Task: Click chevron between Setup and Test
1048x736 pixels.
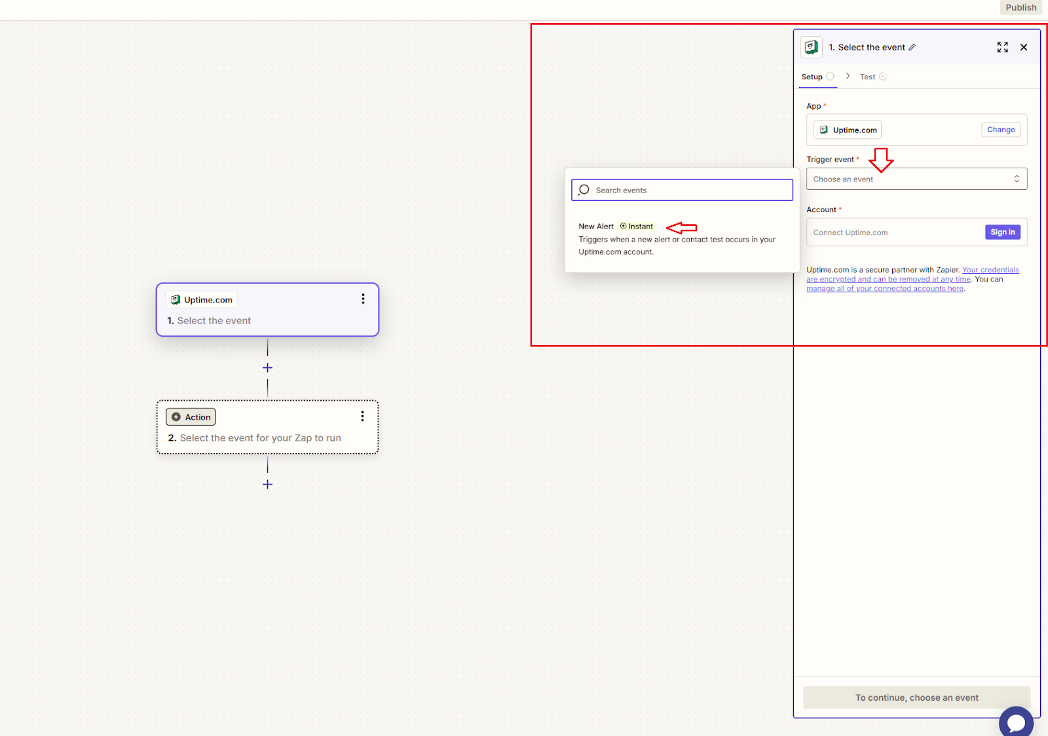Action: 848,76
